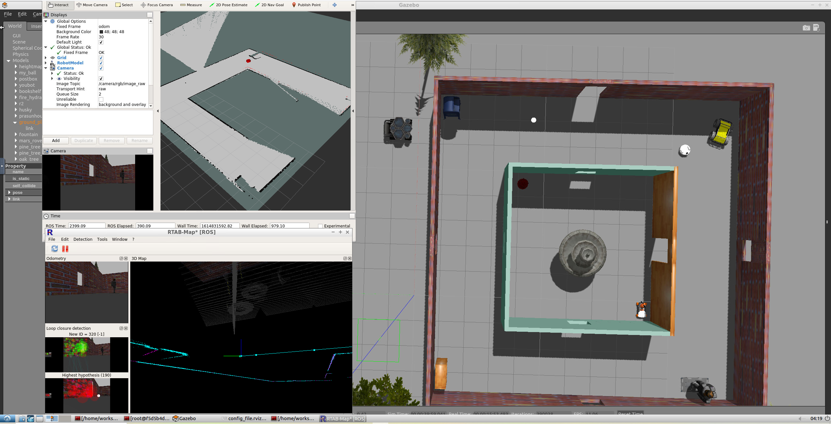Switch to the Gazebo World tab
Viewport: 831px width, 424px height.
pos(15,26)
